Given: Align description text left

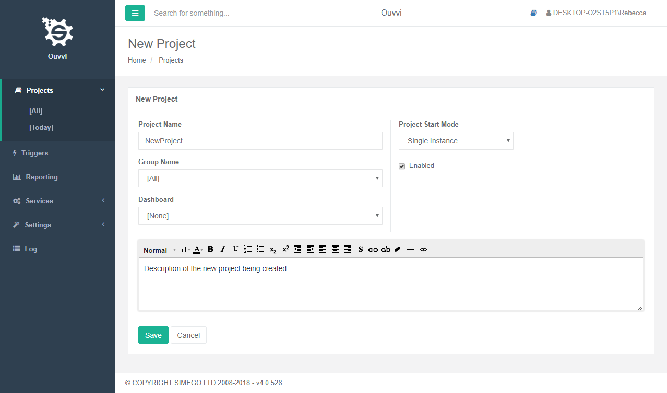Looking at the screenshot, I should coord(323,249).
